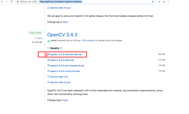Focus the browser address bar URL

click(x=61, y=2)
